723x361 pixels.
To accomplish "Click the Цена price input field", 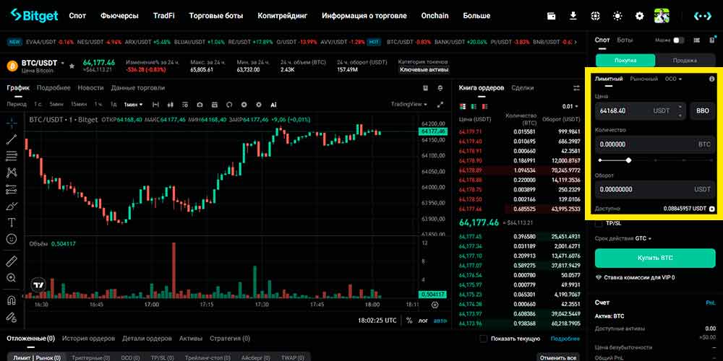I will tap(641, 111).
